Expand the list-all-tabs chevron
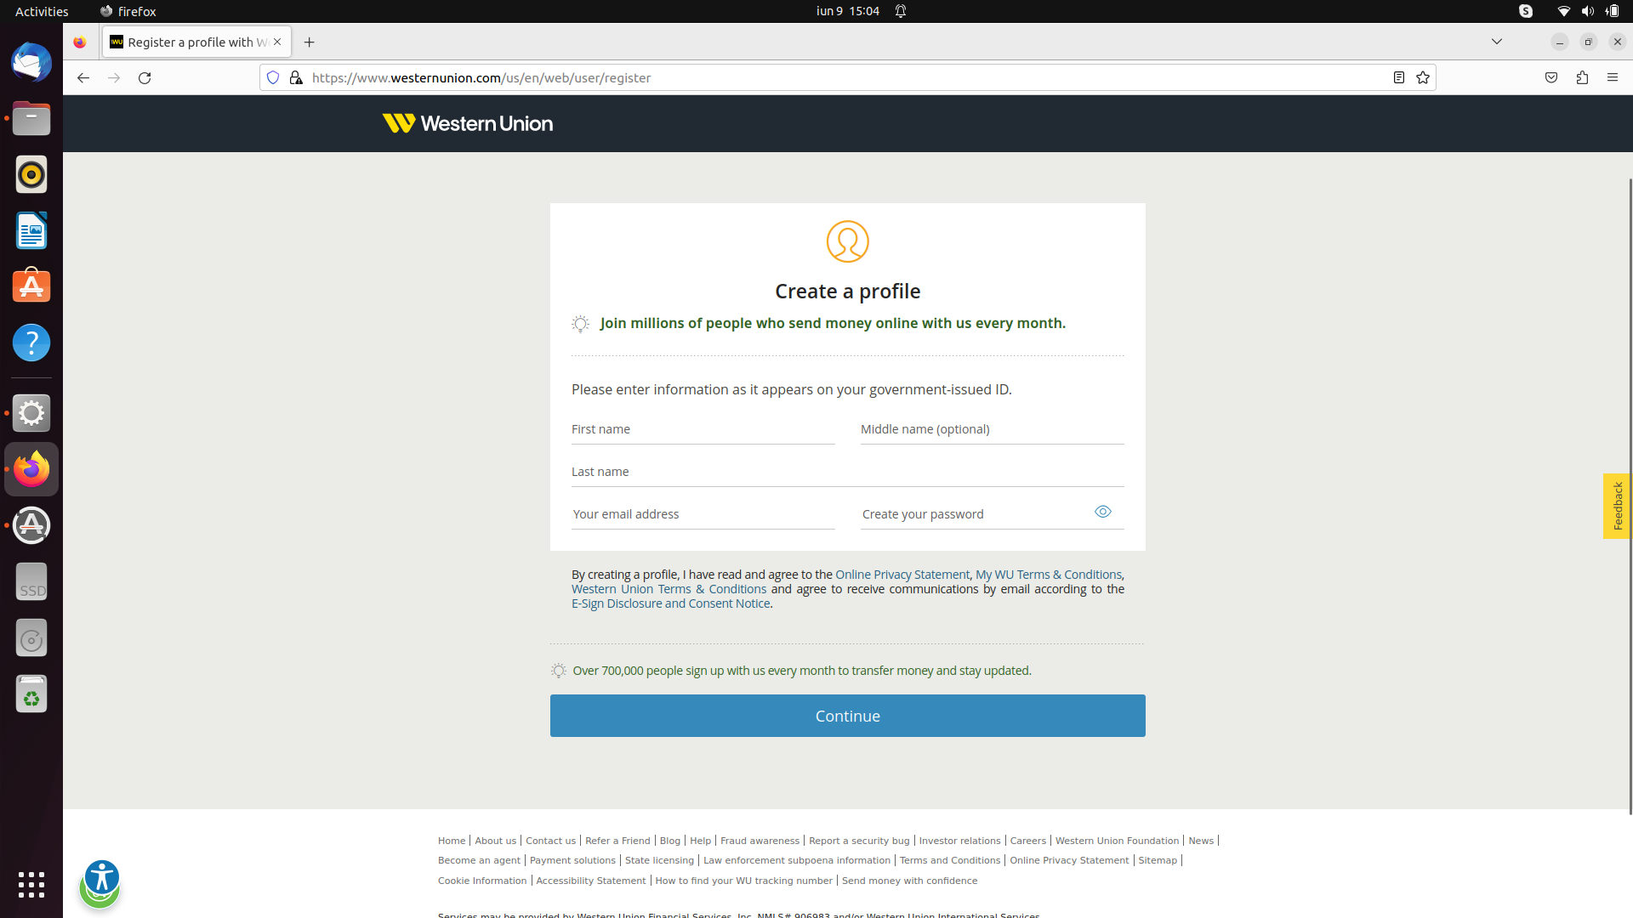Image resolution: width=1633 pixels, height=918 pixels. coord(1496,41)
